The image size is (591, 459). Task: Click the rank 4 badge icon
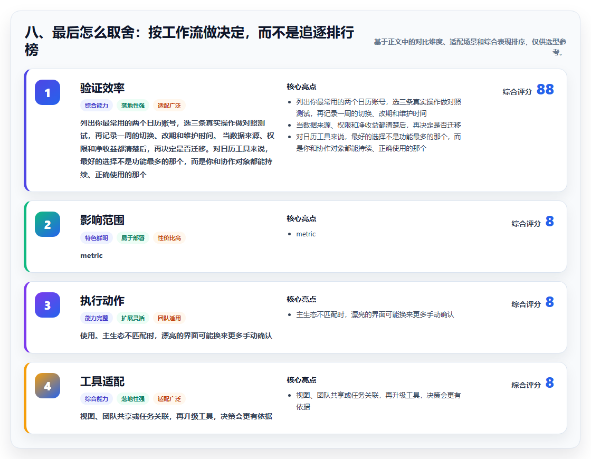pos(47,386)
